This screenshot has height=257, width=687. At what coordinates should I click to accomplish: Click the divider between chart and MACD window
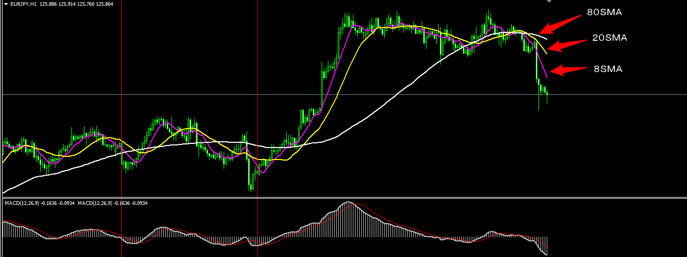343,197
